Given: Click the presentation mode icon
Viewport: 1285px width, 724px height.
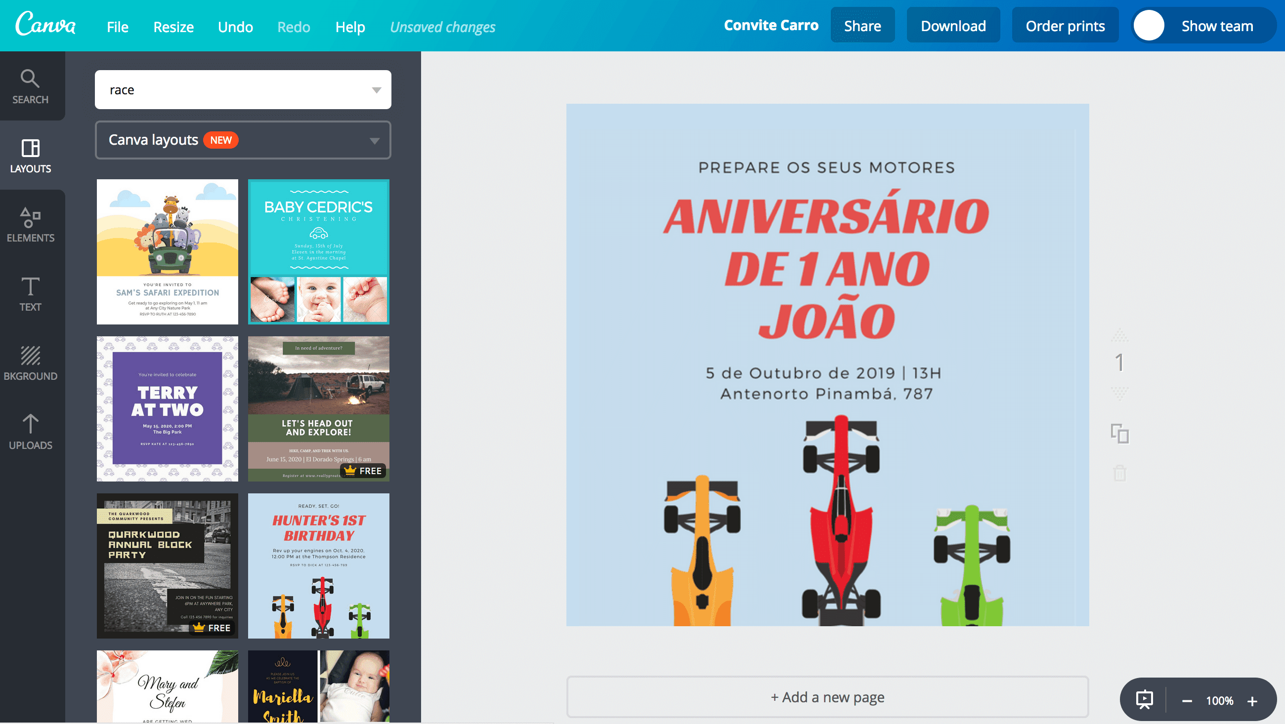Looking at the screenshot, I should tap(1144, 700).
